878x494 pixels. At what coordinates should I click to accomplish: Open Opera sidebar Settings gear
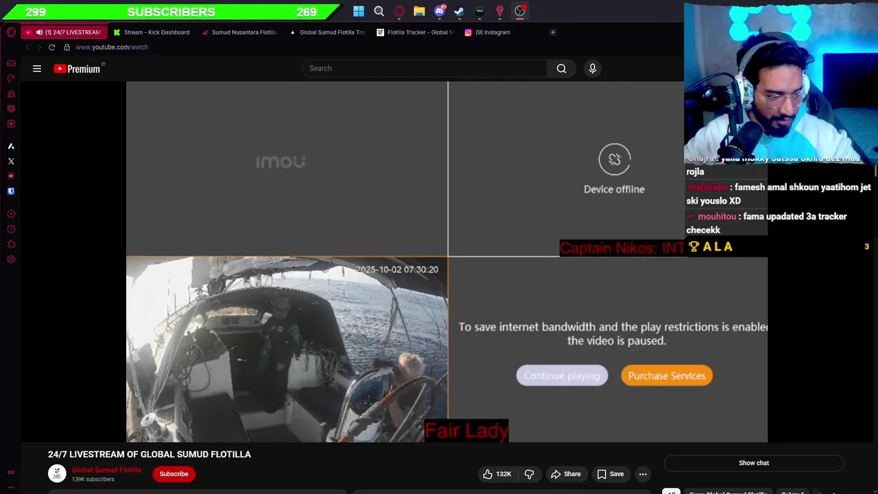click(x=11, y=259)
